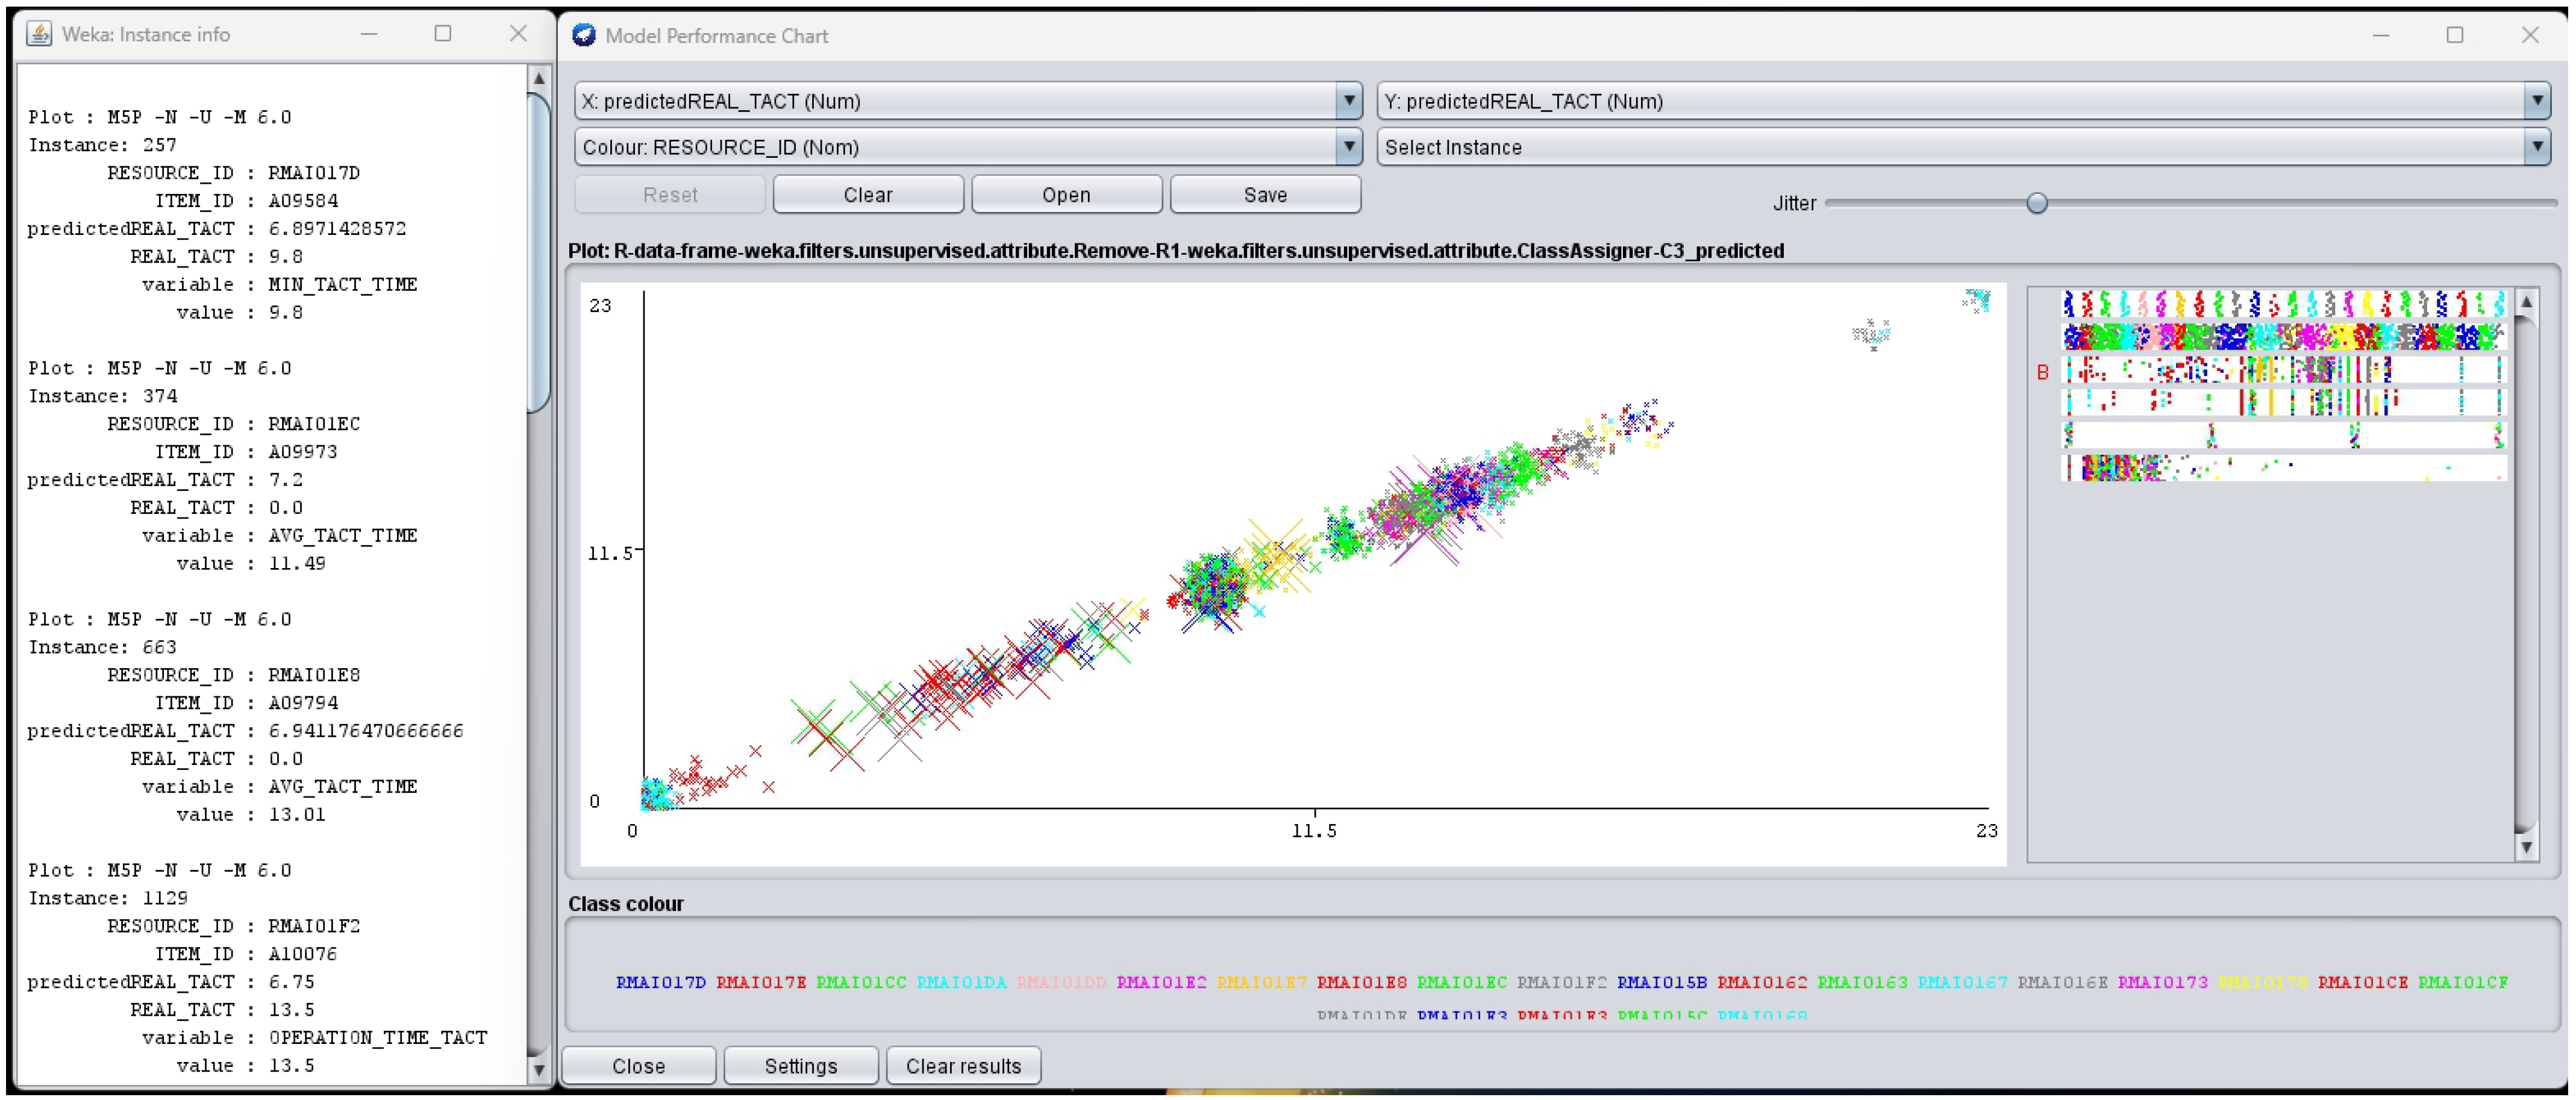The height and width of the screenshot is (1100, 2576).
Task: Select the sixth, bottom attribute strip
Action: 2284,467
